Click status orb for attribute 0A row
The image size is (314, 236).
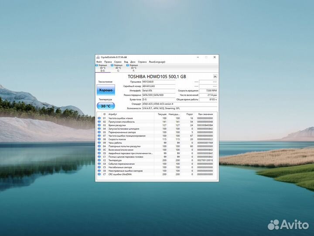point(99,146)
